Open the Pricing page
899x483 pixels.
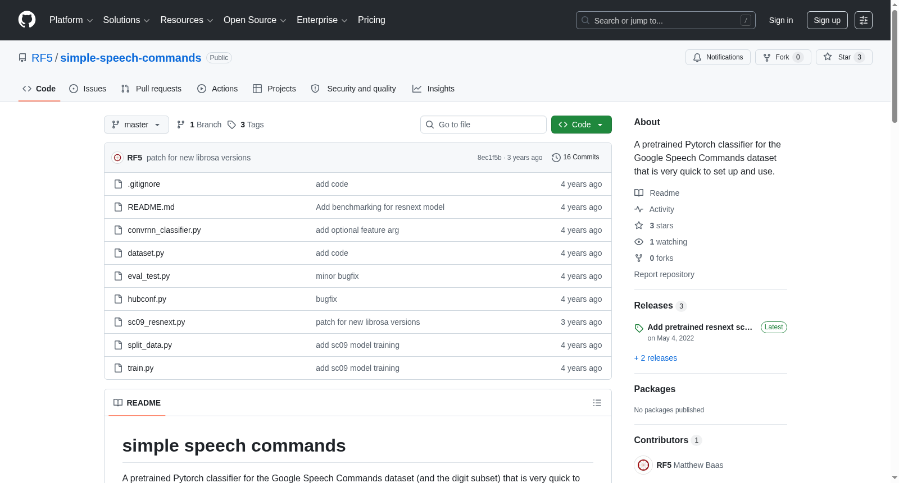pos(371,20)
